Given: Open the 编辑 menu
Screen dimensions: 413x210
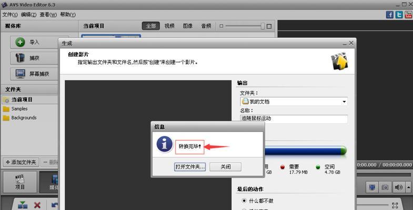Looking at the screenshot, I should click(29, 15).
